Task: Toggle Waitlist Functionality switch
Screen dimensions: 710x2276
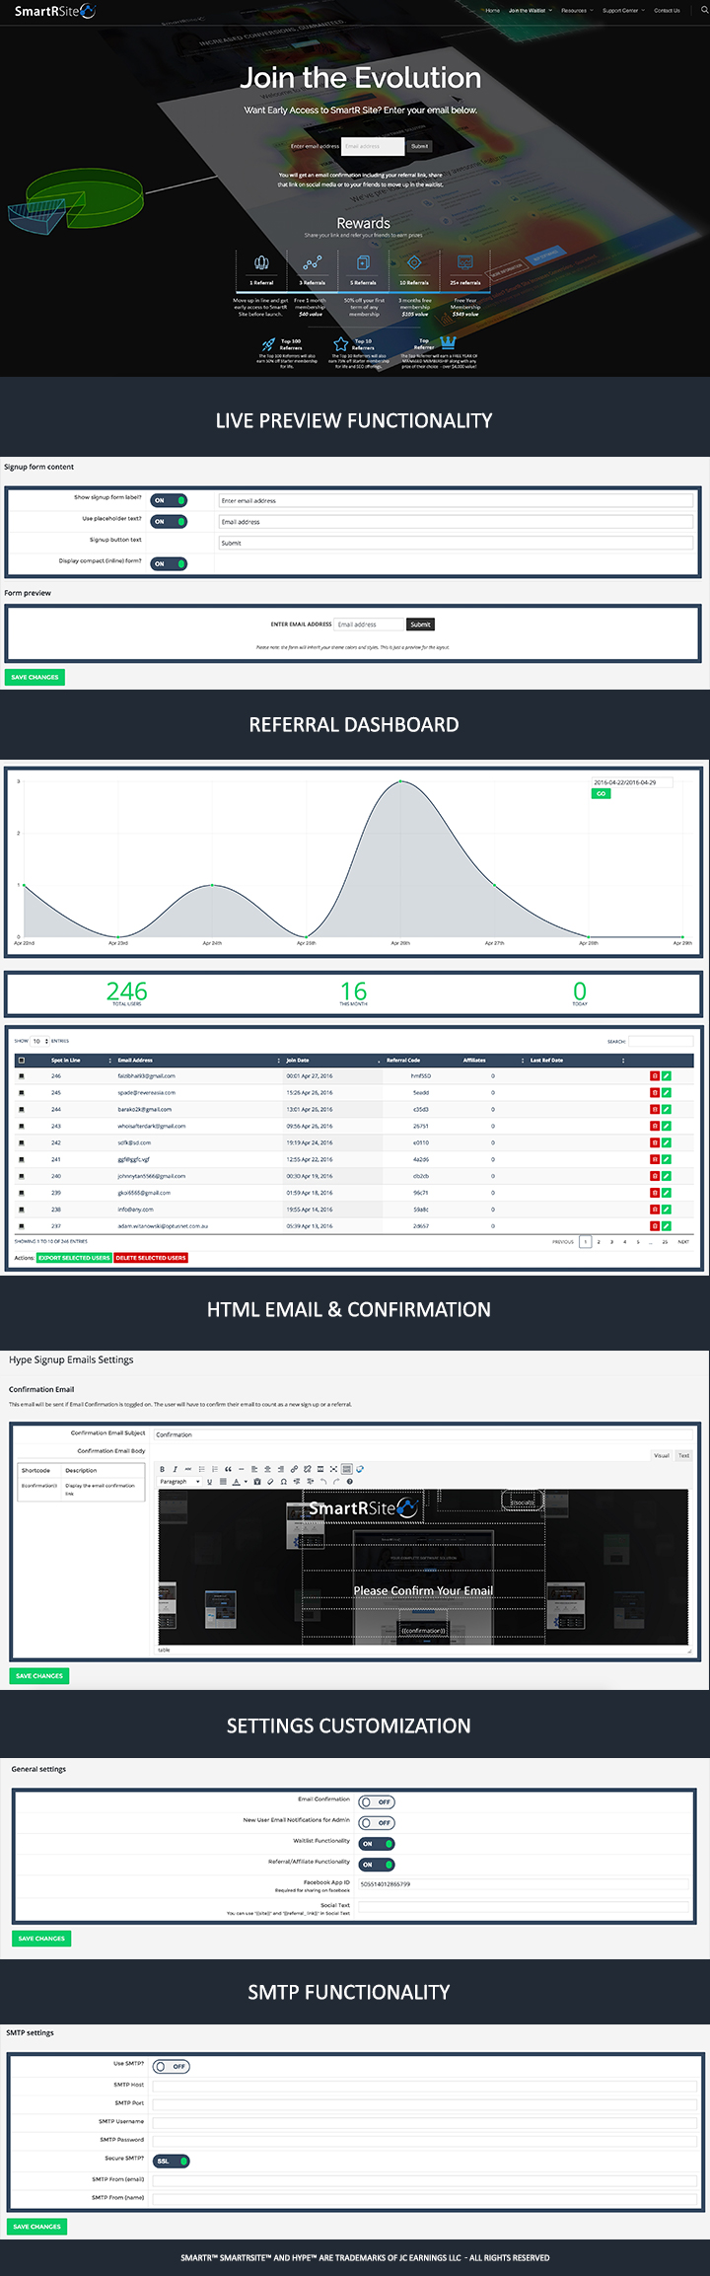Action: point(377,1843)
